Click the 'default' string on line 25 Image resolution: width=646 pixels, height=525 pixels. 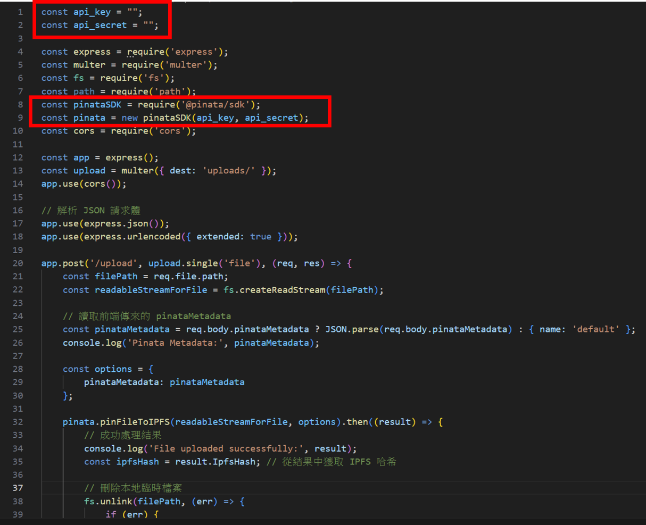click(x=595, y=329)
